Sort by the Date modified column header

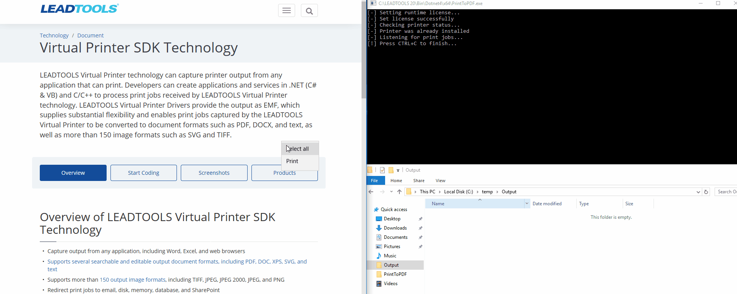tap(553, 204)
